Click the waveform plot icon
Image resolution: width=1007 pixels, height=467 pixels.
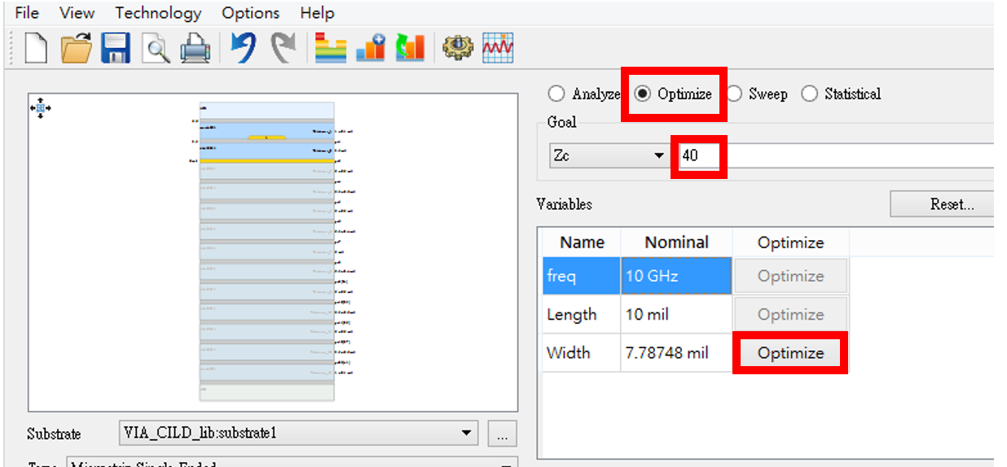(498, 48)
